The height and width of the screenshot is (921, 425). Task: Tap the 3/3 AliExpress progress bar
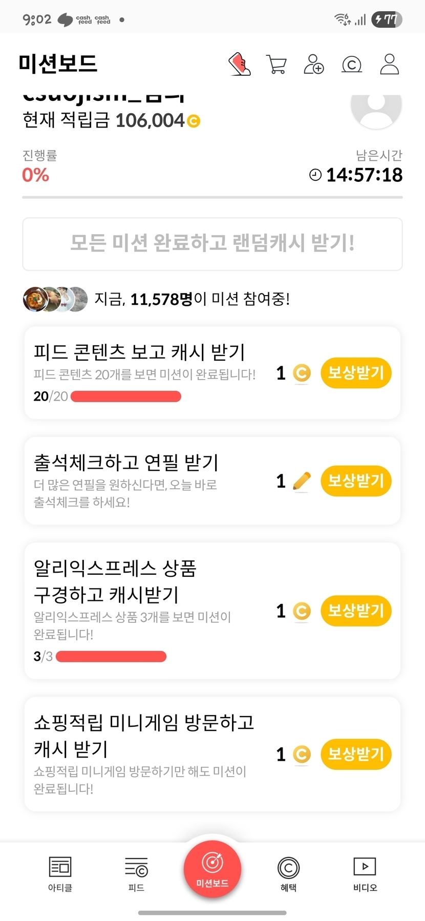point(111,657)
